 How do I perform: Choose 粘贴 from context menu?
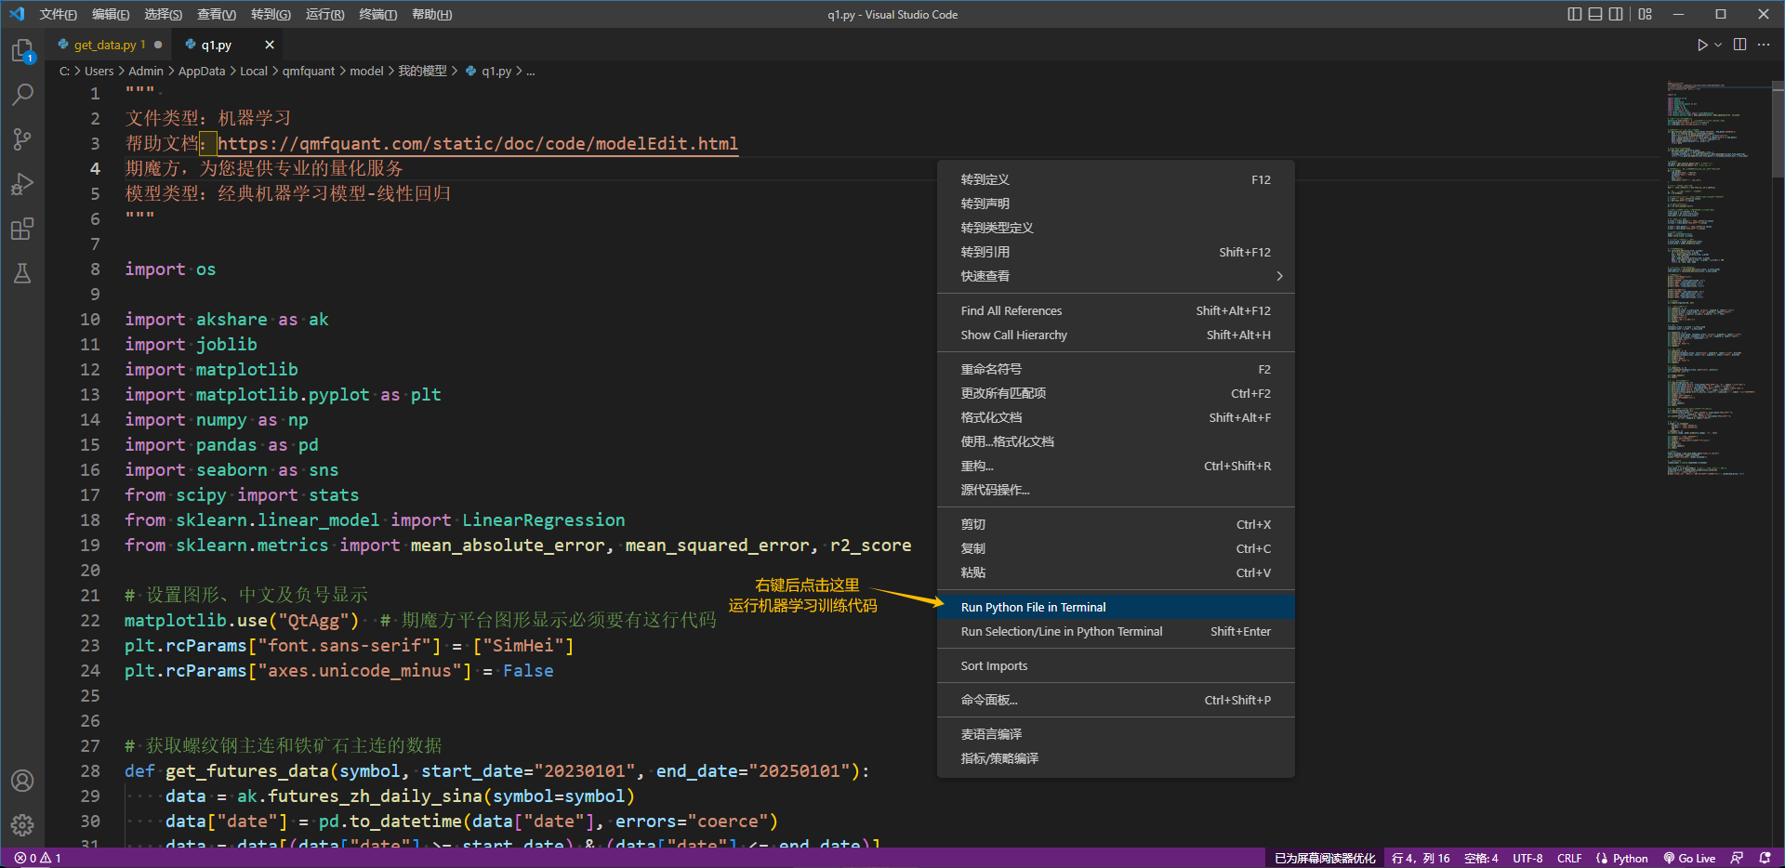coord(1116,572)
